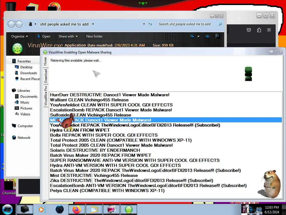Open Desktop in the navigation pane

[x=23, y=67]
